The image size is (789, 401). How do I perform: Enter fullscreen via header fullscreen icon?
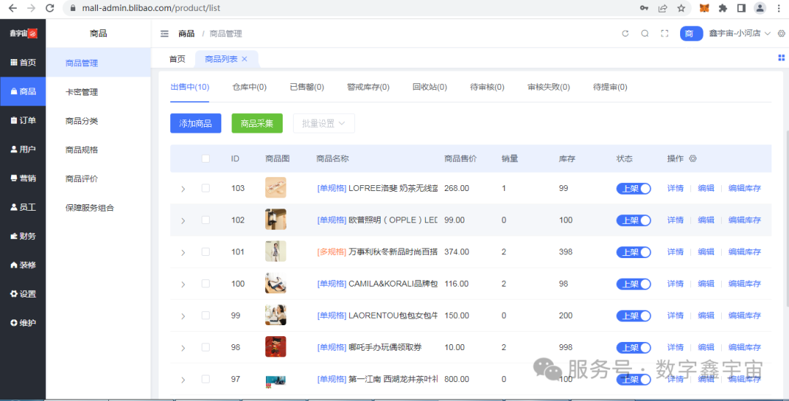click(x=664, y=34)
